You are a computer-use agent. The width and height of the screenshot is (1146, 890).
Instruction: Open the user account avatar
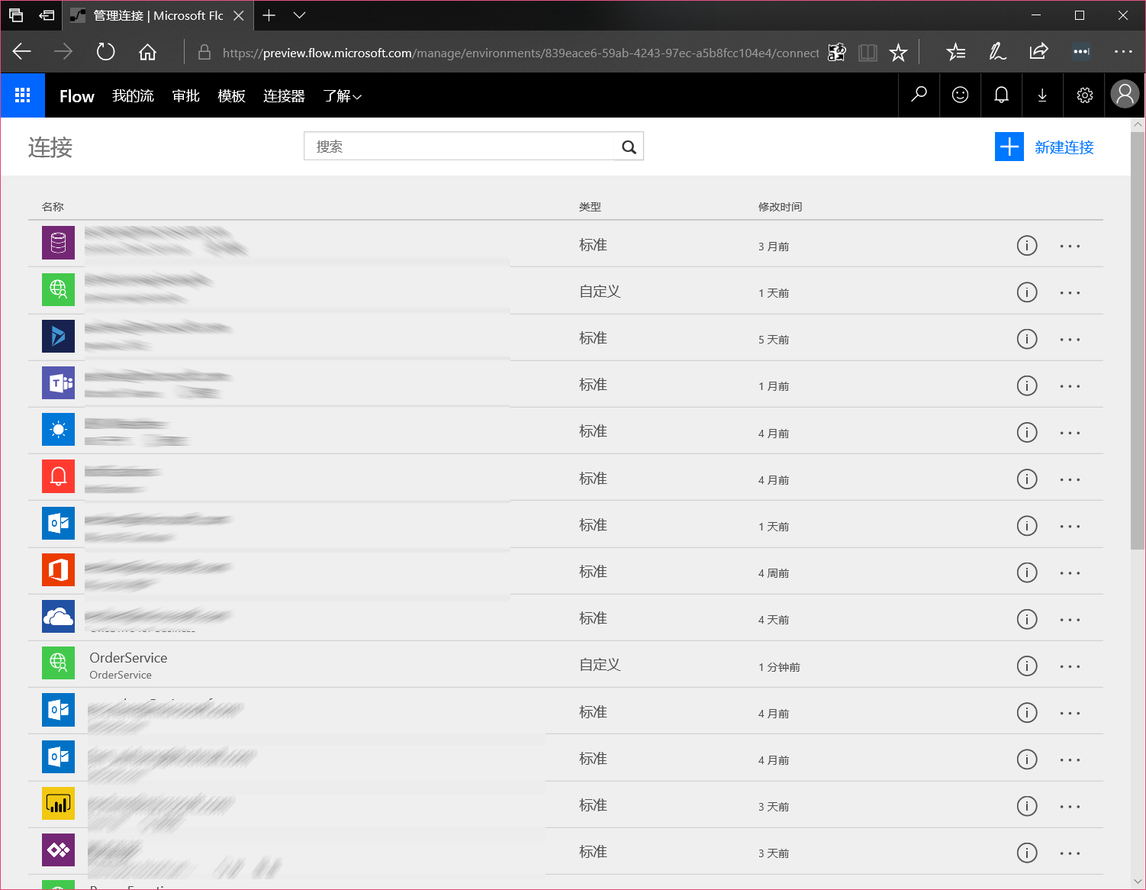click(x=1124, y=95)
